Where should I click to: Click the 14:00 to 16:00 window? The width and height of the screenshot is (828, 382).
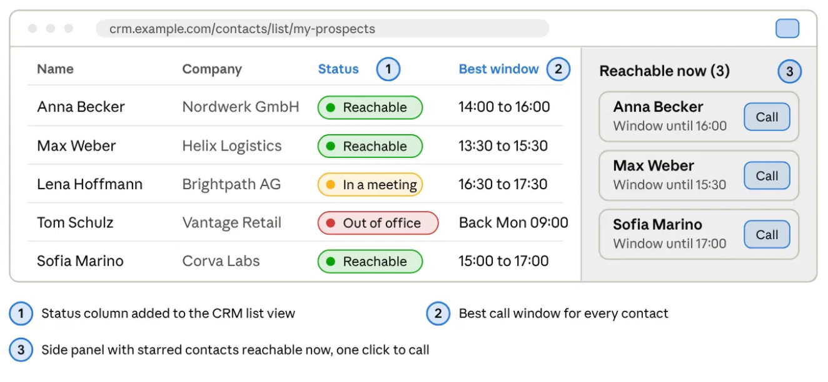(x=504, y=107)
